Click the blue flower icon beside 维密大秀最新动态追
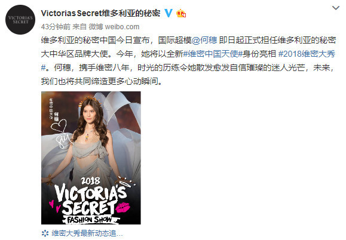 pyautogui.click(x=45, y=233)
